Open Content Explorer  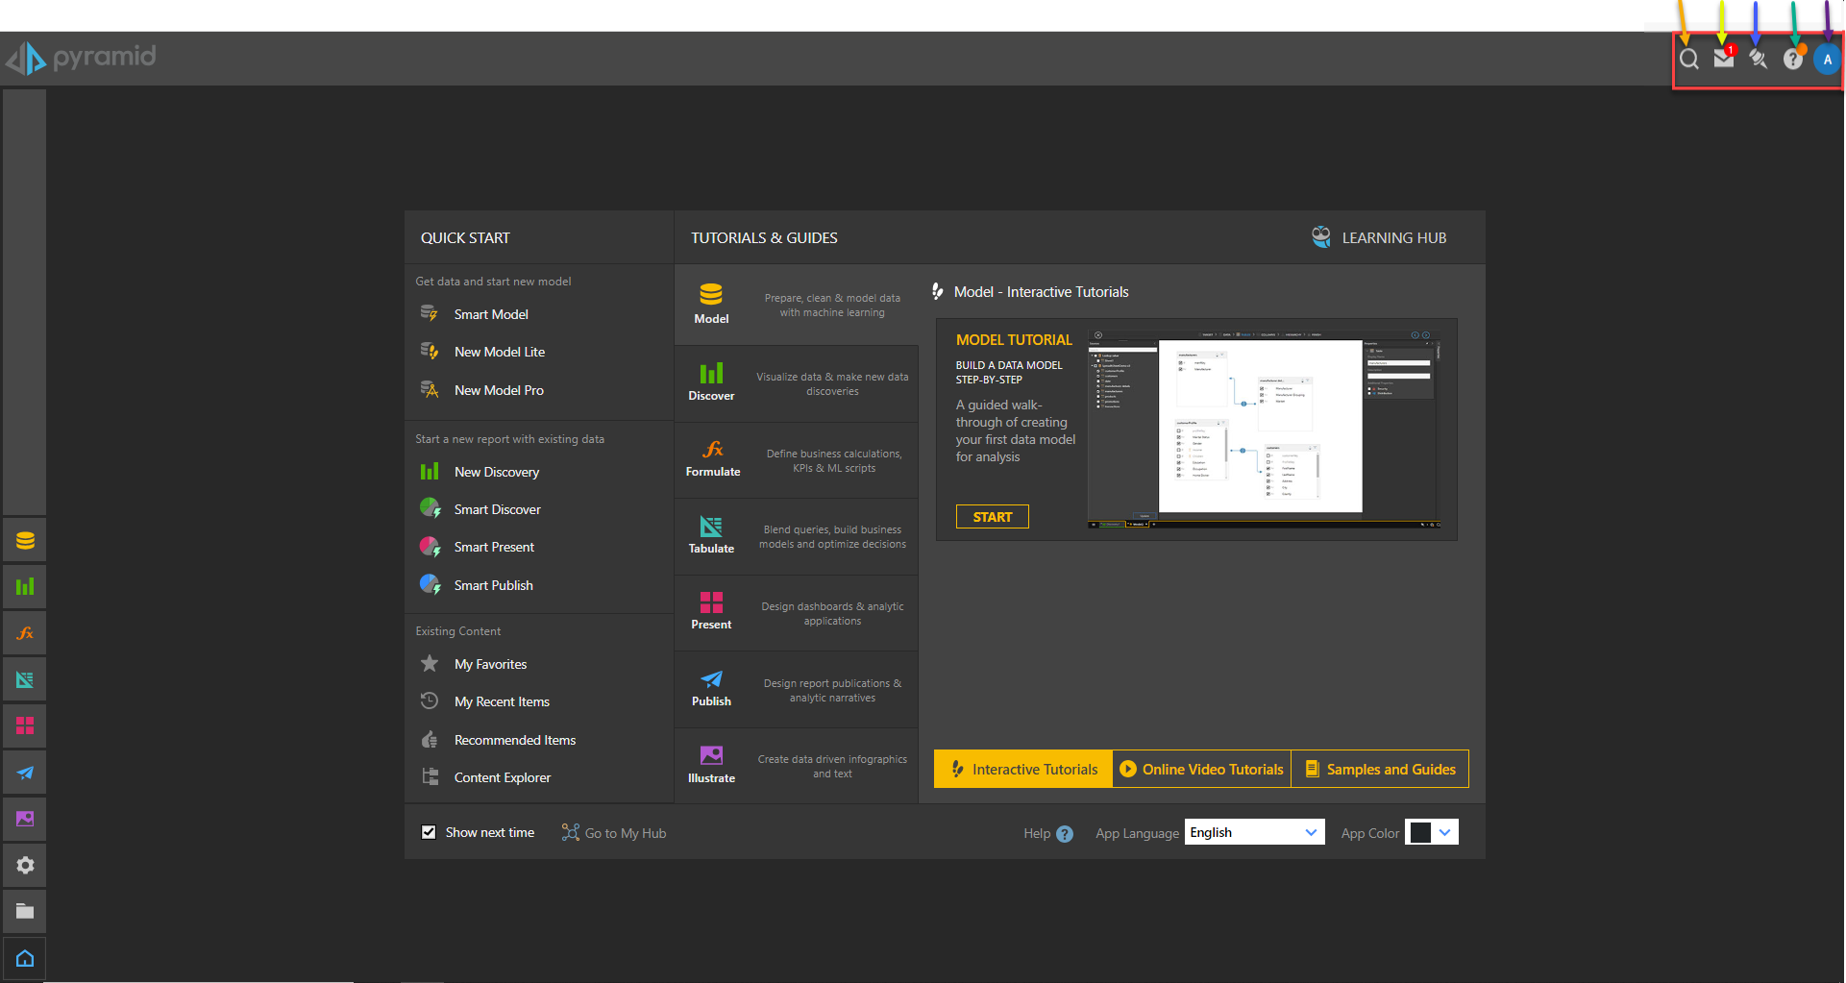coord(503,777)
